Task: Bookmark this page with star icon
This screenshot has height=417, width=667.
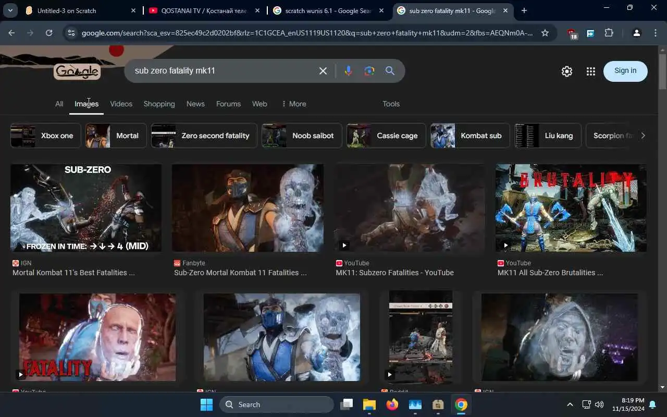Action: [545, 33]
